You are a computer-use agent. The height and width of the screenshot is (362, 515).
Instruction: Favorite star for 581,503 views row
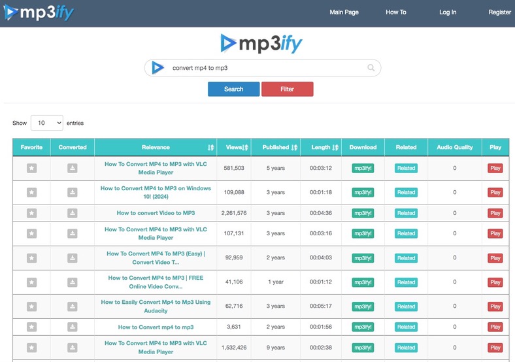(31, 168)
